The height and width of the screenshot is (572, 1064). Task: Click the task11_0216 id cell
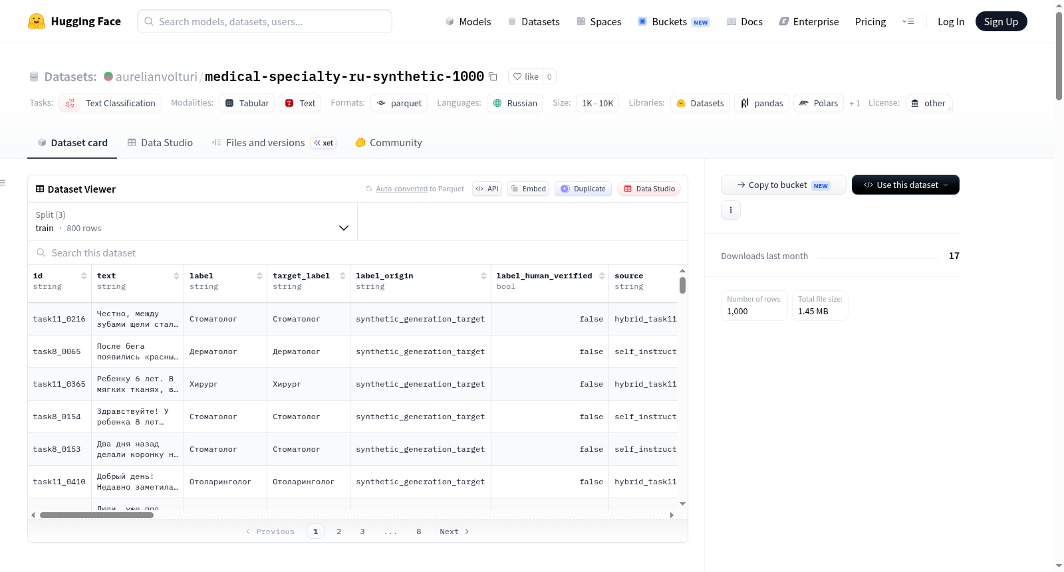(x=59, y=319)
